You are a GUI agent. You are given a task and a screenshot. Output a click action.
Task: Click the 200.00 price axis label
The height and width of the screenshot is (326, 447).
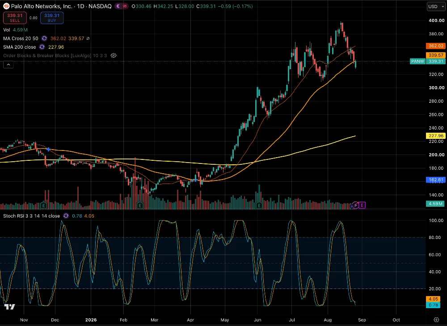click(436, 155)
